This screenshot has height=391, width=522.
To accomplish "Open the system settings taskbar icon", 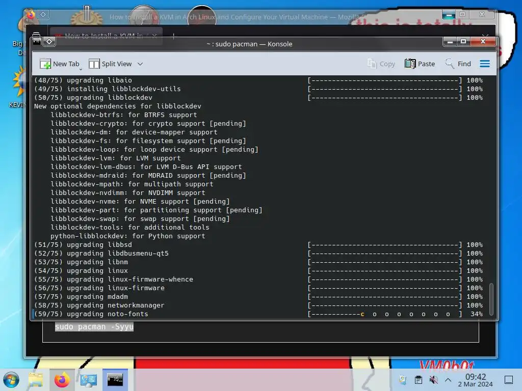I will click(89, 380).
